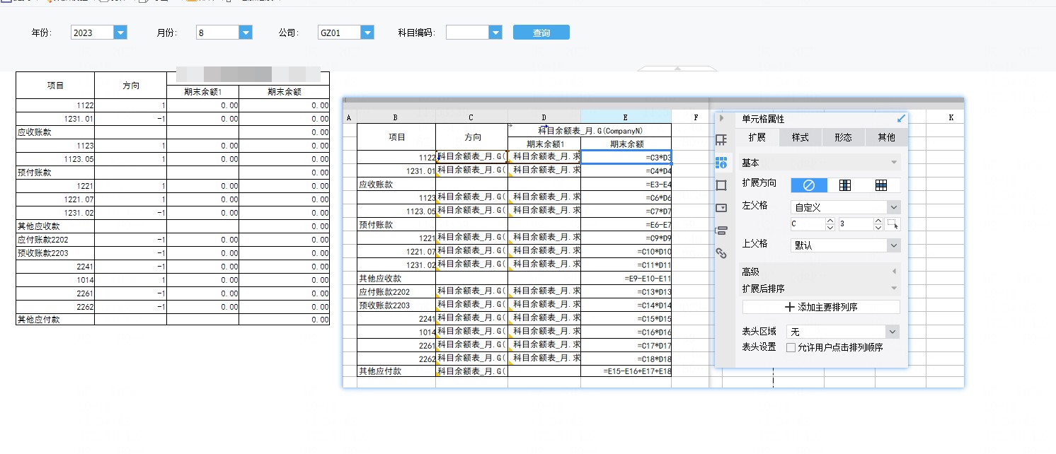Click the stepper arrows beside the C field
Viewport: 1056px width, 454px height.
(x=830, y=224)
